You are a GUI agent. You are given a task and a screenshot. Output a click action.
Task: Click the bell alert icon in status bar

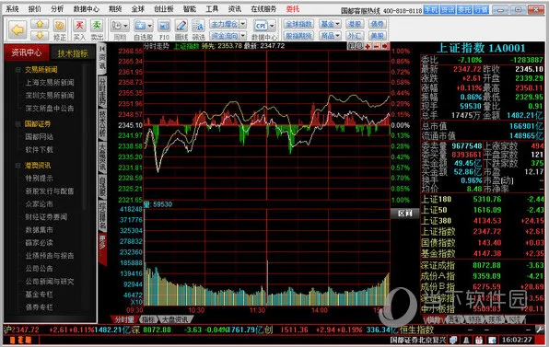(466, 340)
